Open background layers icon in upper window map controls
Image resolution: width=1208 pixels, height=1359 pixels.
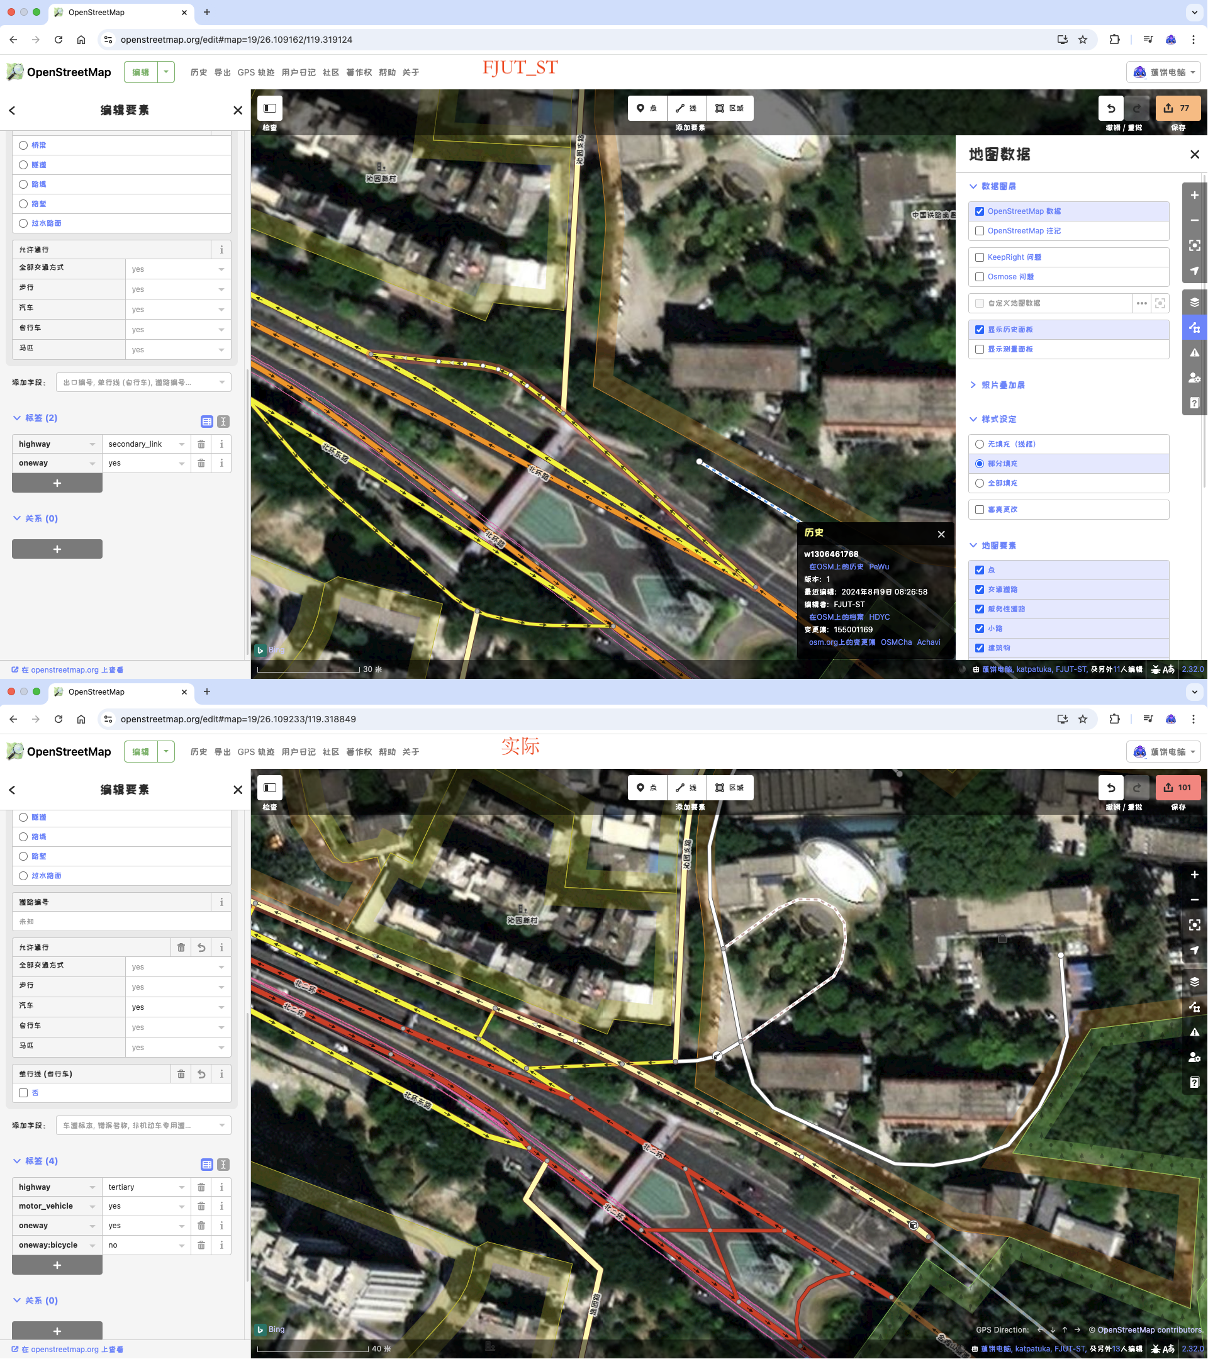pos(1194,303)
